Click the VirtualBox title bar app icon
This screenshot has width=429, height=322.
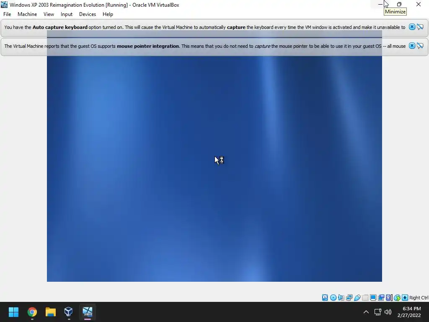[x=4, y=4]
